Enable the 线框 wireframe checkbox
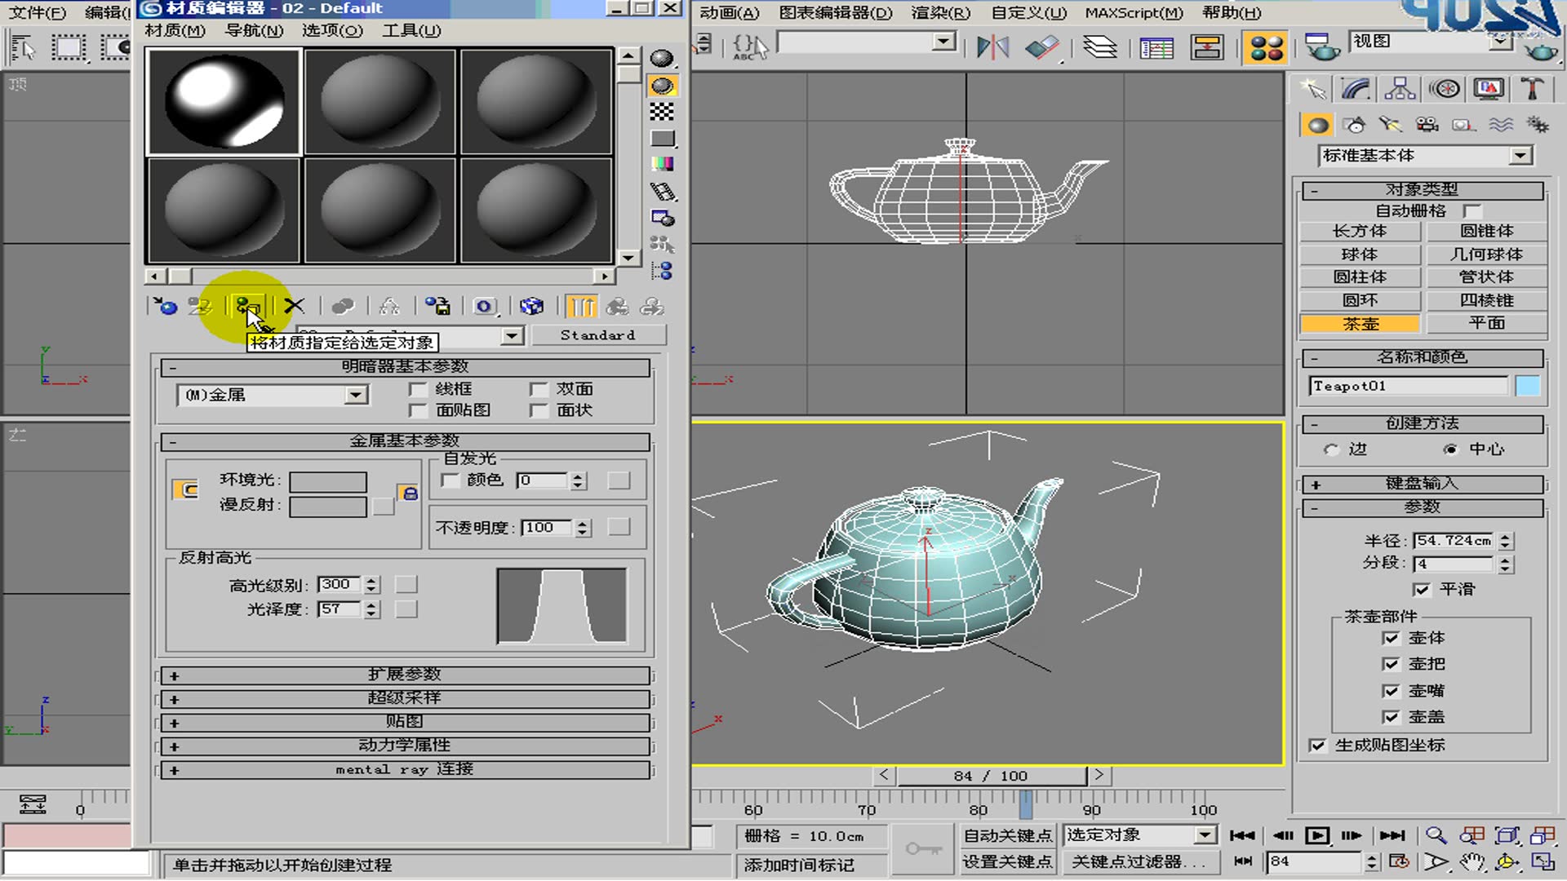This screenshot has height=881, width=1567. (x=419, y=389)
